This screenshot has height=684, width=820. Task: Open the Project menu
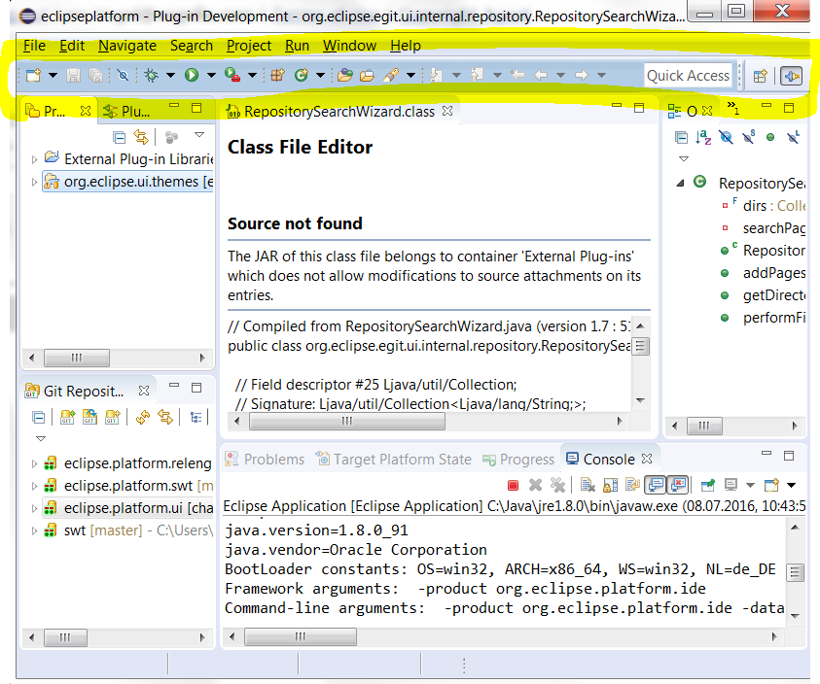pos(249,46)
